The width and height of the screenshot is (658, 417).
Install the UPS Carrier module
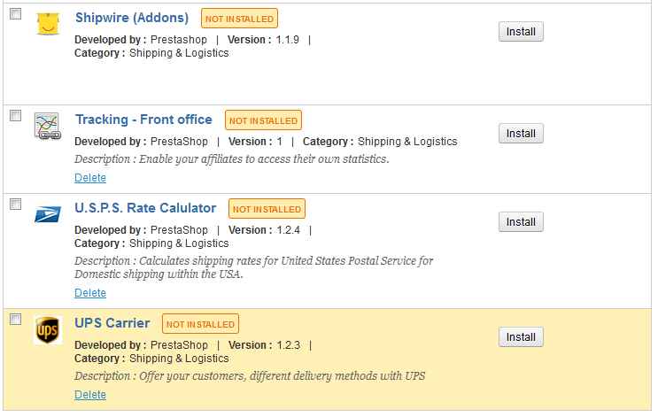521,337
